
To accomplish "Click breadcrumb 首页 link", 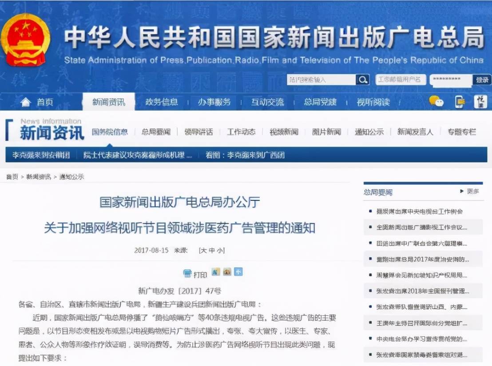I will point(12,177).
